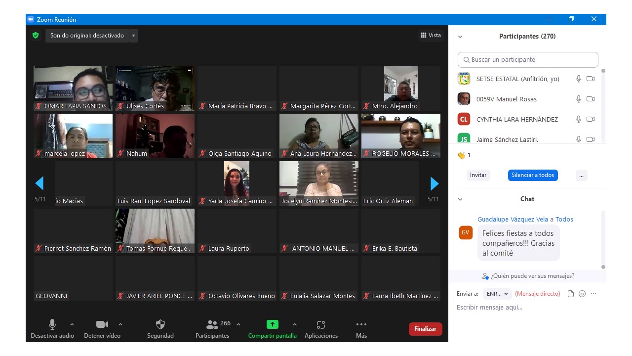Click the file attachment icon in chat
Screen dimensions: 632x356
(571, 294)
